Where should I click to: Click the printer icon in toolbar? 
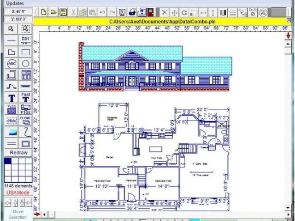click(132, 12)
